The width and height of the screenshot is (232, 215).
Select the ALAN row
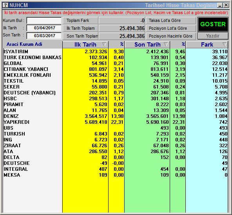coord(116,110)
